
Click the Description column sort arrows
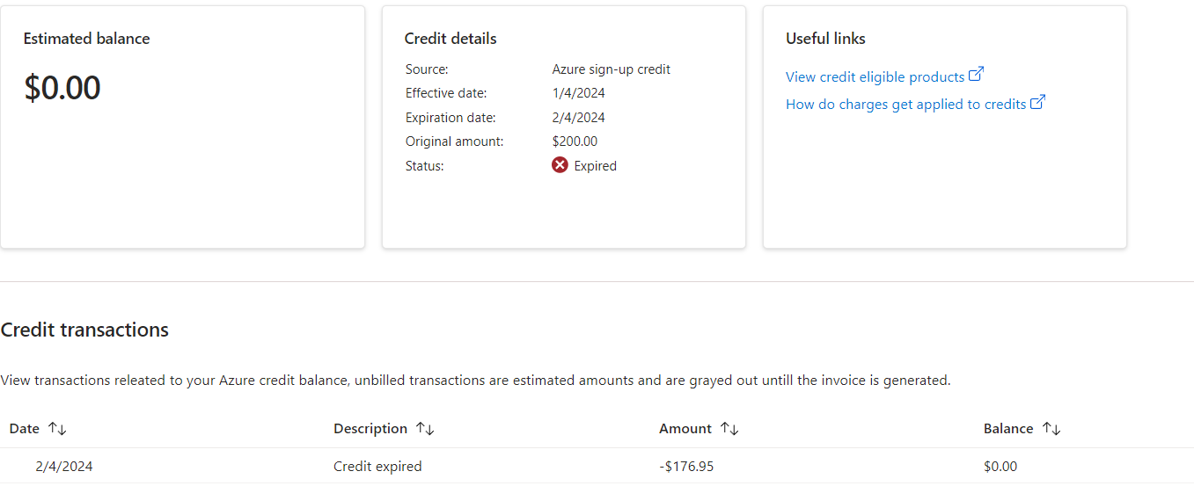pyautogui.click(x=425, y=429)
